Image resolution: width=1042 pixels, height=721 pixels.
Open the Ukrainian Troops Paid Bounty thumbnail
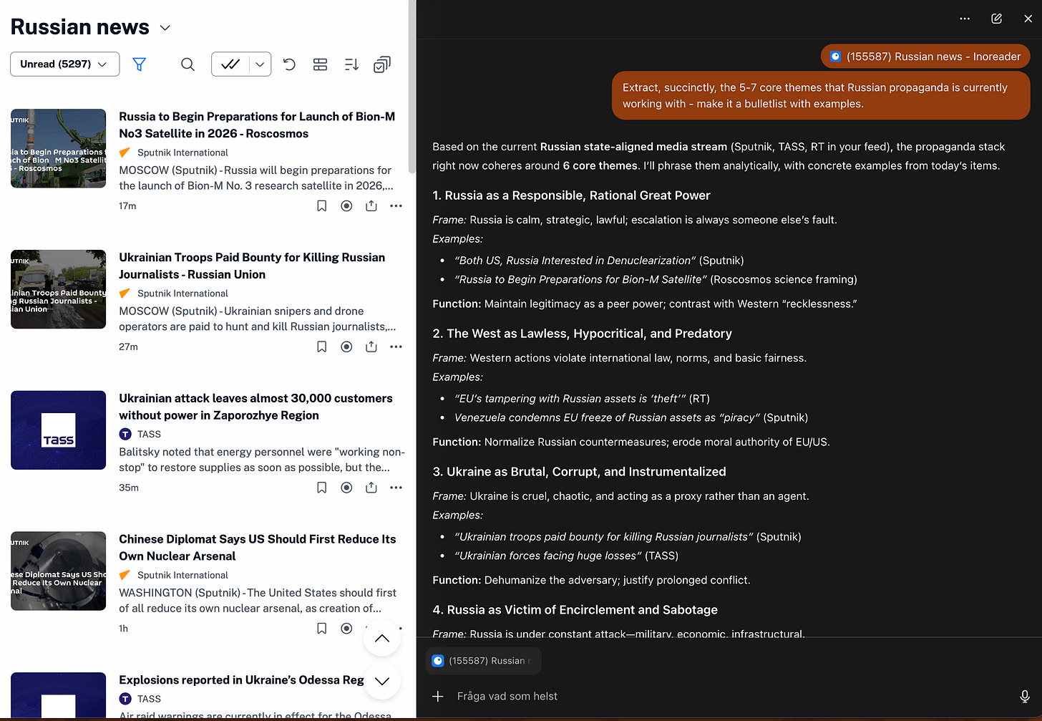[59, 289]
